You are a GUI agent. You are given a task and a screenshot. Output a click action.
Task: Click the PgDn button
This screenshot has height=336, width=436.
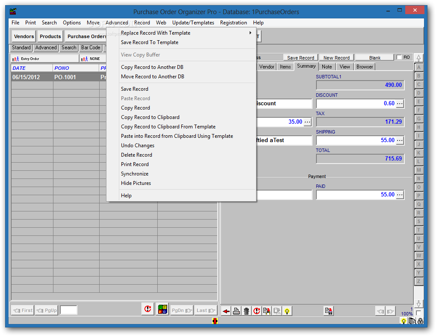pos(182,310)
